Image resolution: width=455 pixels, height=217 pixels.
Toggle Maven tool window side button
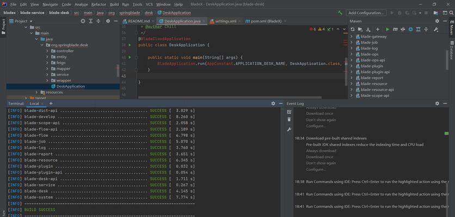tap(452, 28)
